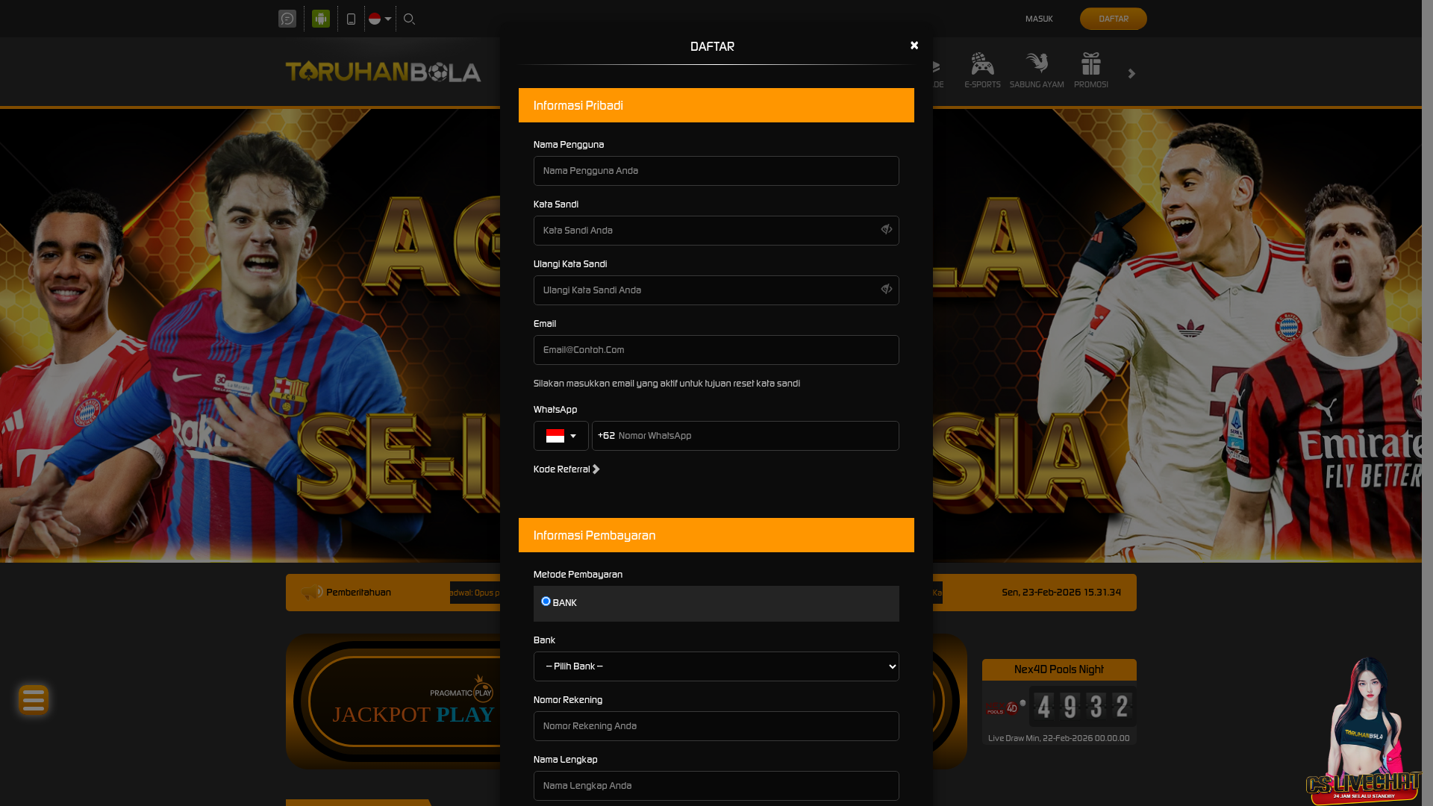Screen dimensions: 1433x806
Task: Select BANK payment method radio button
Action: tap(546, 602)
